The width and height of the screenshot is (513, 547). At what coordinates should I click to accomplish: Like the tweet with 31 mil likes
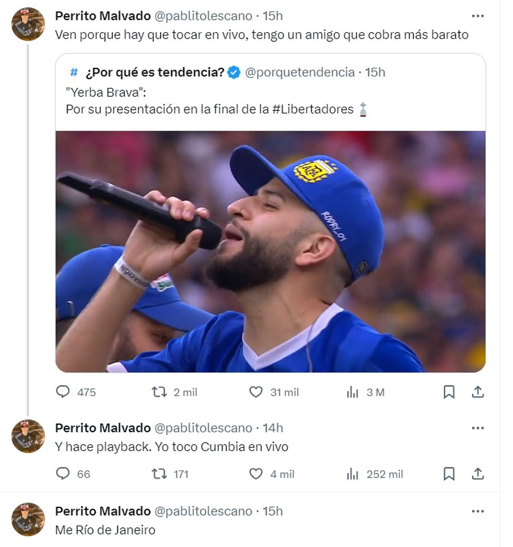256,392
